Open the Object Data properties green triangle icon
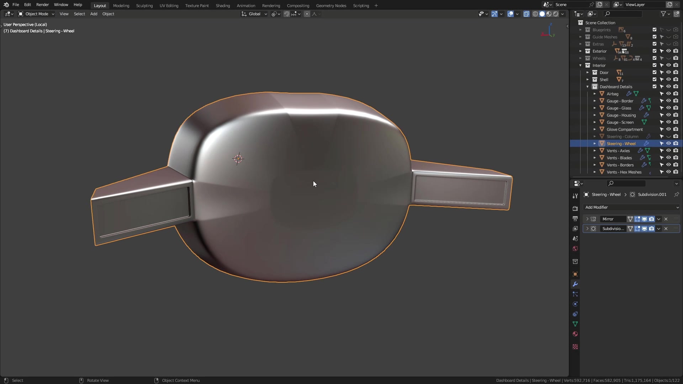This screenshot has width=683, height=384. point(575,324)
